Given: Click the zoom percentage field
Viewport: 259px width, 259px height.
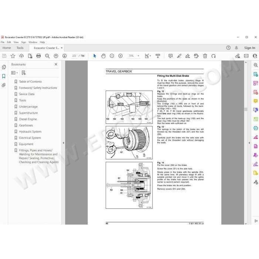Looking at the screenshot, I should [x=131, y=56].
